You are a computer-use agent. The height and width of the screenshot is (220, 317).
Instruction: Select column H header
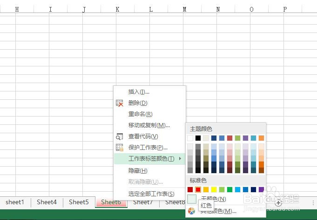point(17,9)
